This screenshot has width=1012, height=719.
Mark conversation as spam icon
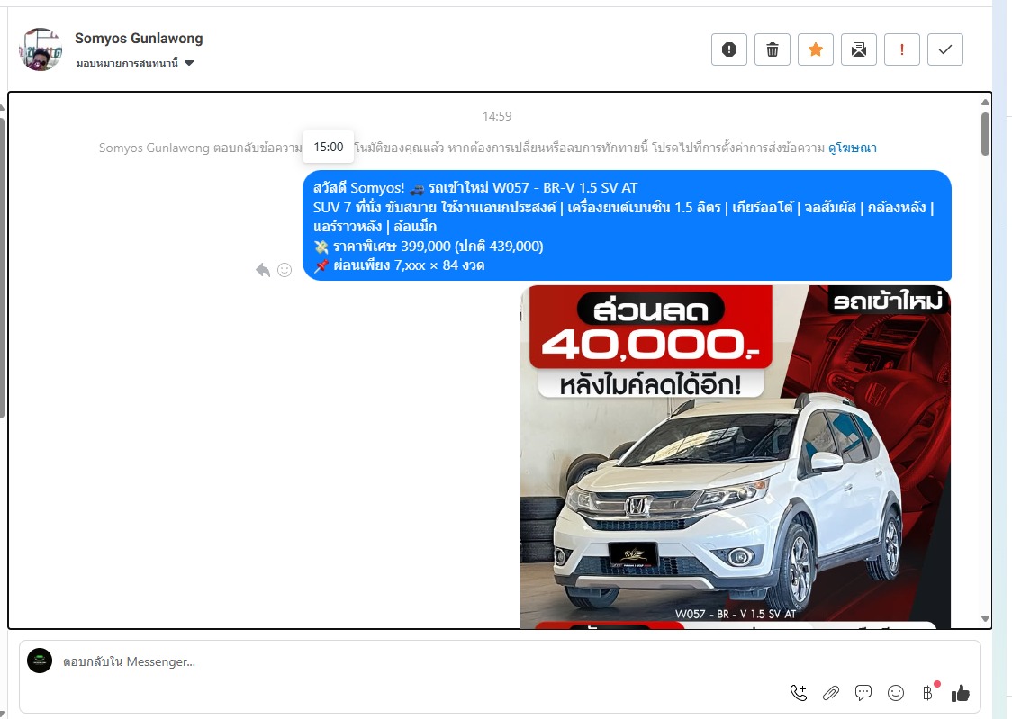(x=729, y=49)
